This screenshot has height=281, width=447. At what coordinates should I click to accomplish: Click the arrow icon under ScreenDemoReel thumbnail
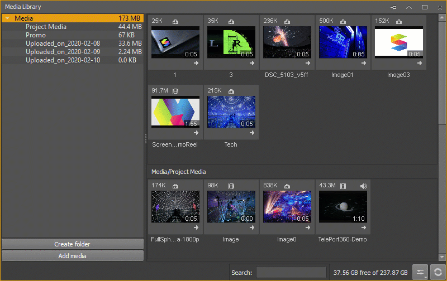pos(196,133)
